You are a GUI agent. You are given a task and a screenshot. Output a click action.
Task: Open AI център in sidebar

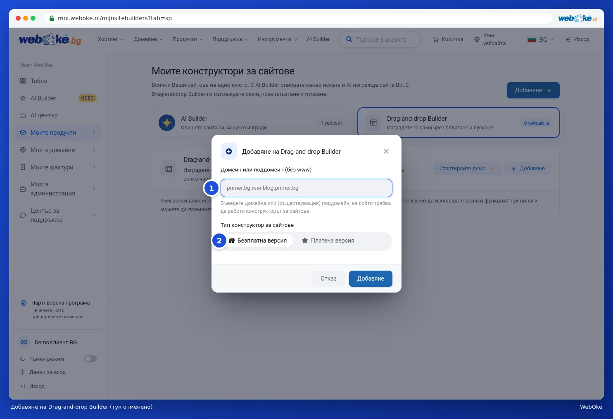point(58,115)
